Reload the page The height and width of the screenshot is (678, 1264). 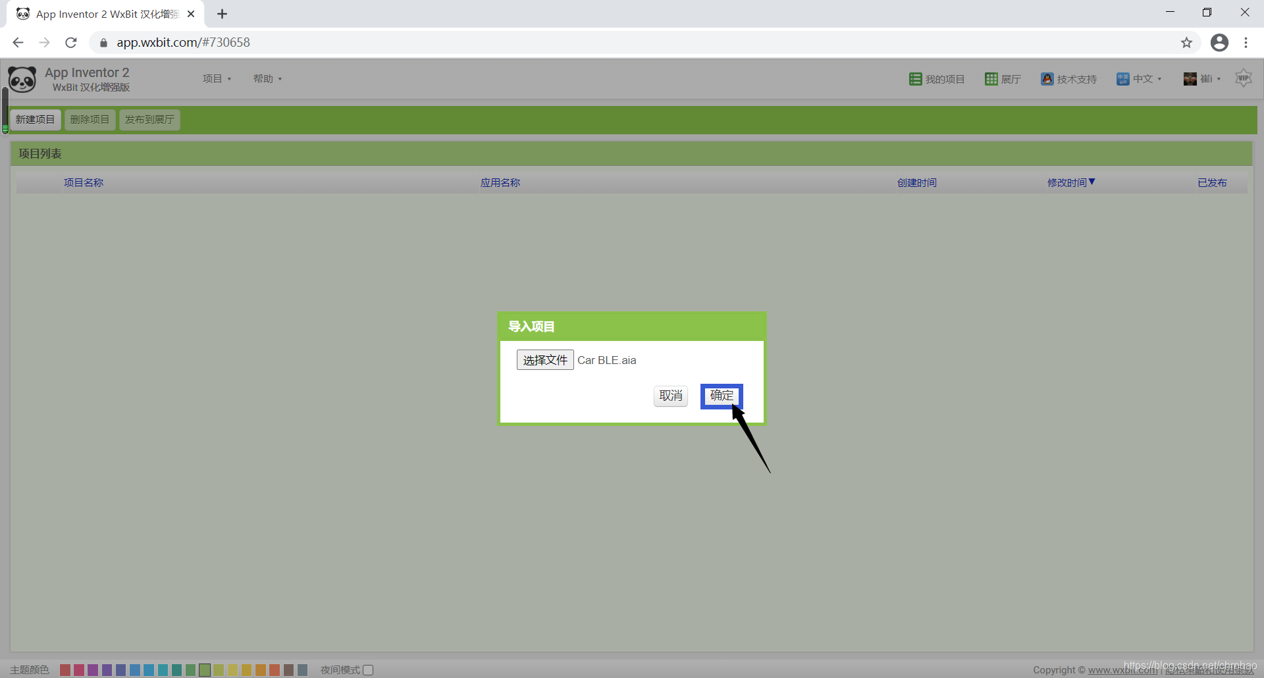tap(71, 43)
